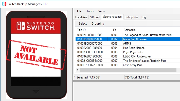Click release ID 0008
This screenshot has width=180, height=101.
tap(114, 65)
